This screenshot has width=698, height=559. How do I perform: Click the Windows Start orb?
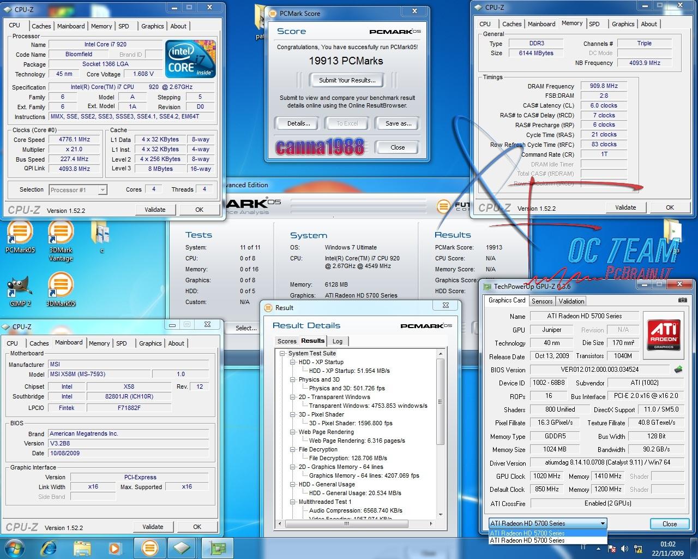(15, 548)
